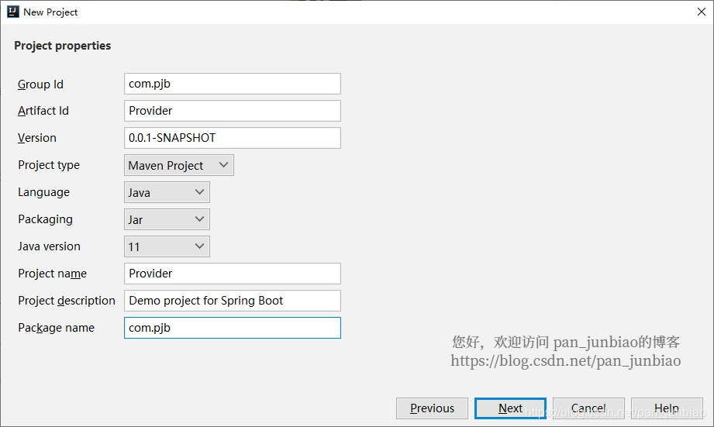Open Help for this dialog
This screenshot has width=714, height=427.
point(667,408)
